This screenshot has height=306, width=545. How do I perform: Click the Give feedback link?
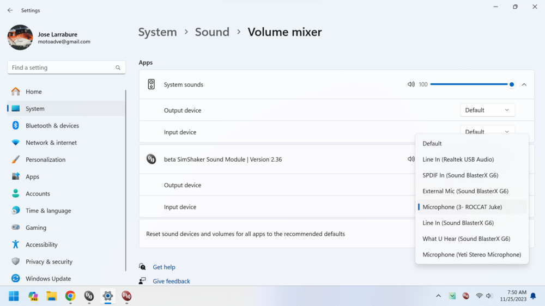tap(171, 281)
